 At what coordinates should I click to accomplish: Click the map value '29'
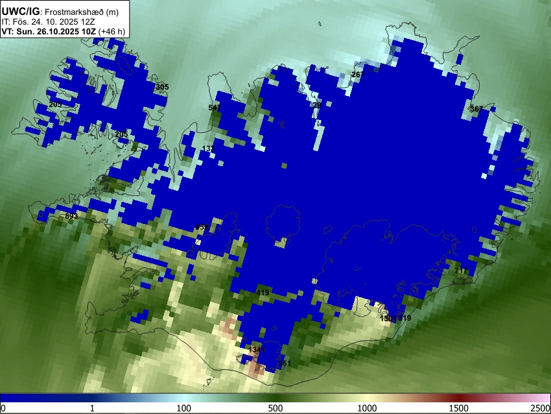(316, 105)
